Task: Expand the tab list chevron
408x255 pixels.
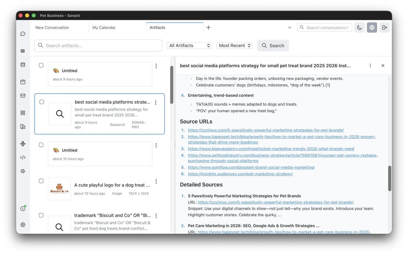Action: pyautogui.click(x=290, y=28)
